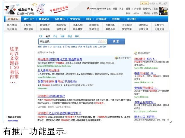
Task: Click the 腾讯效果推广 icon in sidebar
Action: [136, 53]
